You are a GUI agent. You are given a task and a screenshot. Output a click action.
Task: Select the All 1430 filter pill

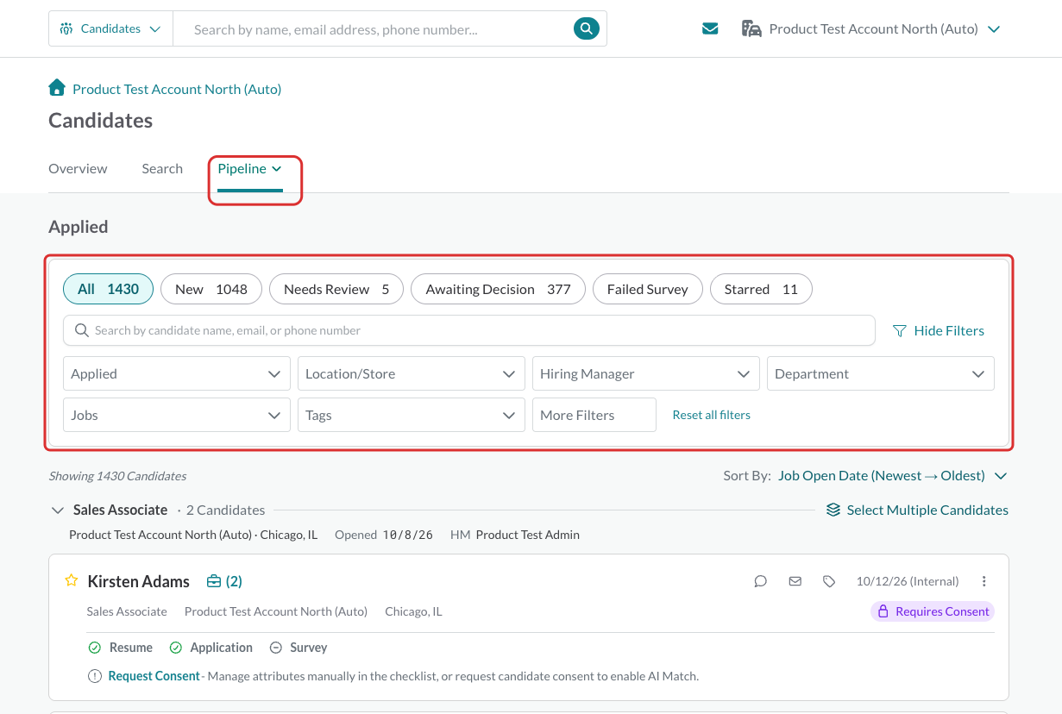108,289
